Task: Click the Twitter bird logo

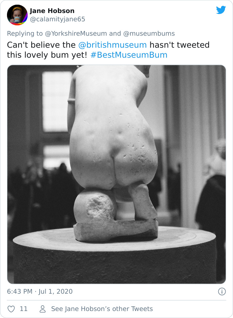Action: point(221,10)
